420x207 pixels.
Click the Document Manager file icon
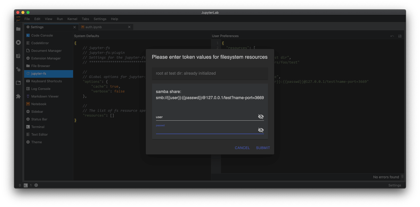[x=28, y=51]
